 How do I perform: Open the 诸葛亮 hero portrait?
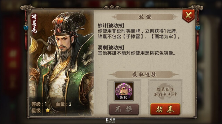tap(61, 63)
